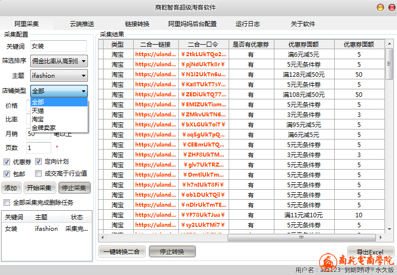Select the 满108元减50元 coupon cell
The height and width of the screenshot is (275, 397).
coord(304,94)
